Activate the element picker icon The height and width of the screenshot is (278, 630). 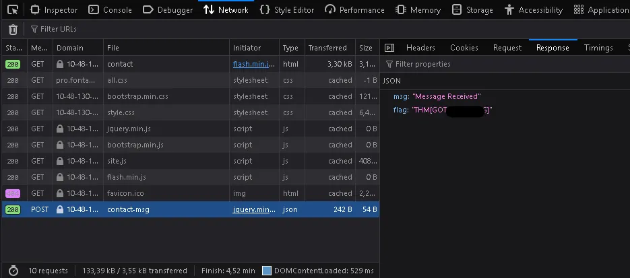pos(13,9)
